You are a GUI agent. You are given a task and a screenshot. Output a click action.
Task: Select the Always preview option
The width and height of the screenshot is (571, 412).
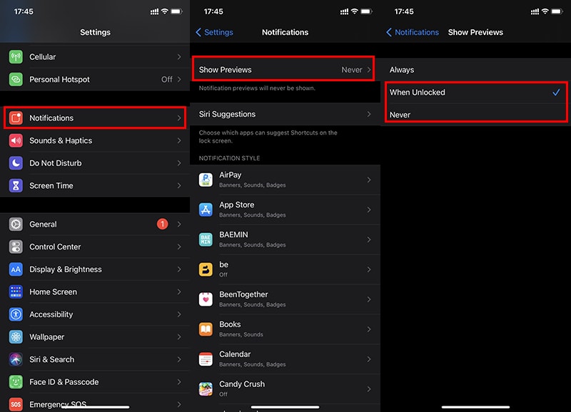point(475,70)
